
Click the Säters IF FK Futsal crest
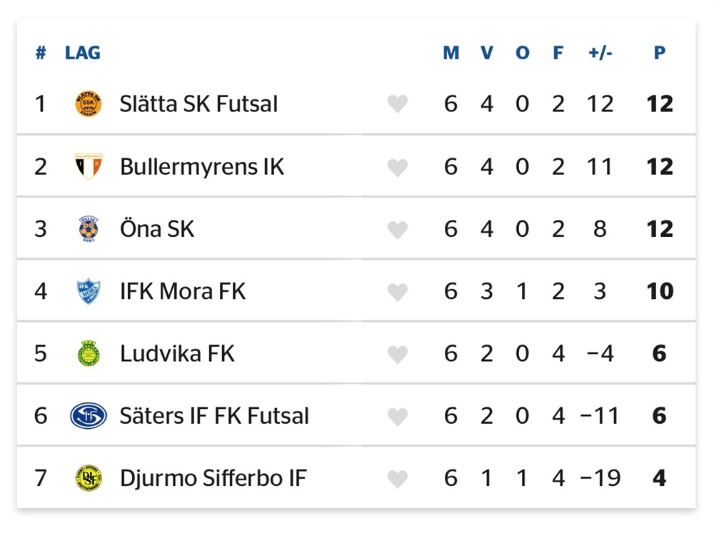coord(88,416)
